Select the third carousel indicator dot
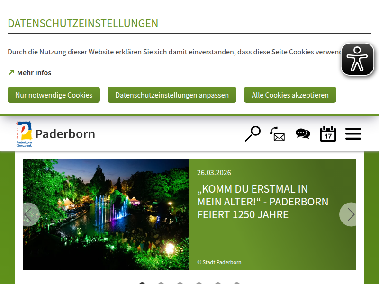Image resolution: width=379 pixels, height=284 pixels. 180,283
